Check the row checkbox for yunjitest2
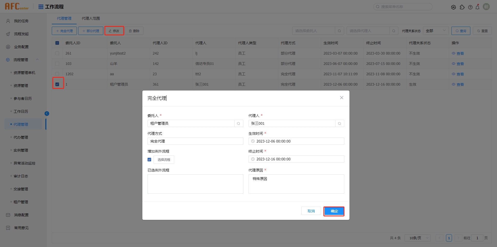 (x=57, y=53)
